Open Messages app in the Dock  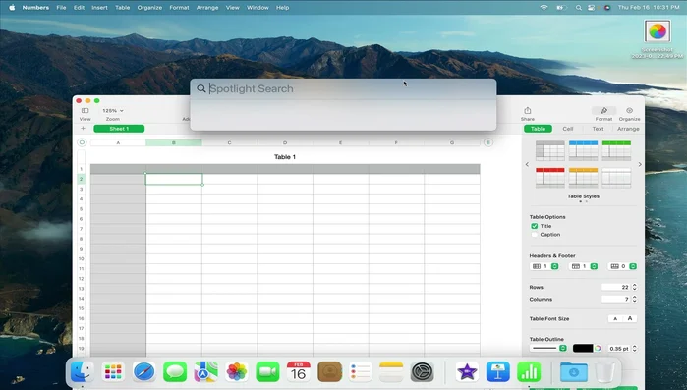[x=175, y=372]
